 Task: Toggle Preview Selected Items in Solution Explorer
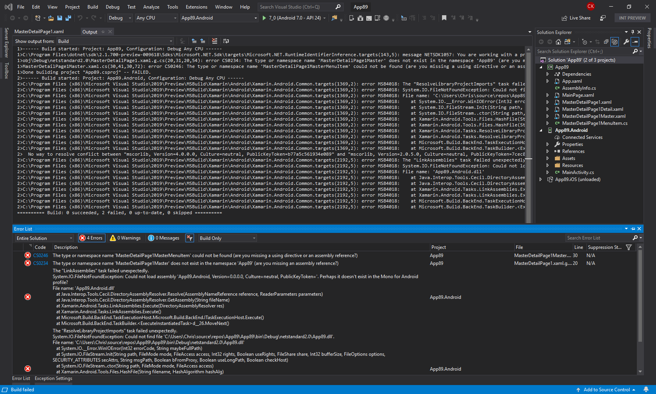coord(615,42)
